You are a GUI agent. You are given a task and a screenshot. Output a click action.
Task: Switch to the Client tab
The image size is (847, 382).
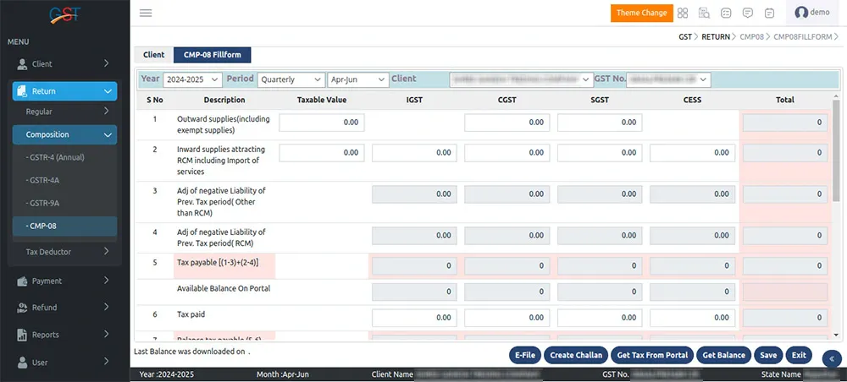pos(154,55)
